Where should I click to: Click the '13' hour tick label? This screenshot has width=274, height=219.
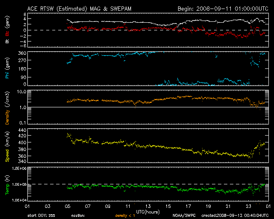[148, 206]
